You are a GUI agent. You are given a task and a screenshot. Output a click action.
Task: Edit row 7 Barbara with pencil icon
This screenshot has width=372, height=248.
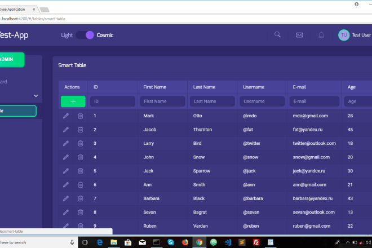click(x=66, y=198)
